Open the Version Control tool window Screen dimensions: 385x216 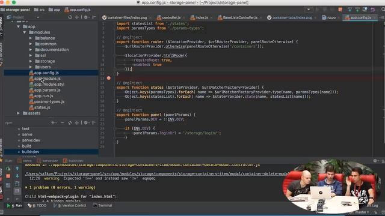[70, 205]
